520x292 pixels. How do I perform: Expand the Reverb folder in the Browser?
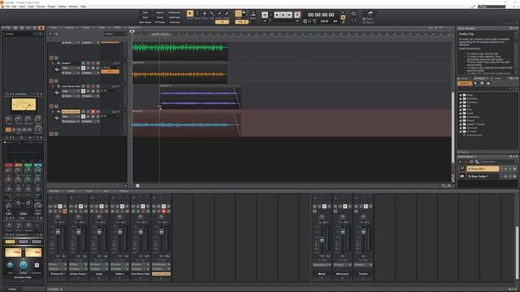pos(461,121)
